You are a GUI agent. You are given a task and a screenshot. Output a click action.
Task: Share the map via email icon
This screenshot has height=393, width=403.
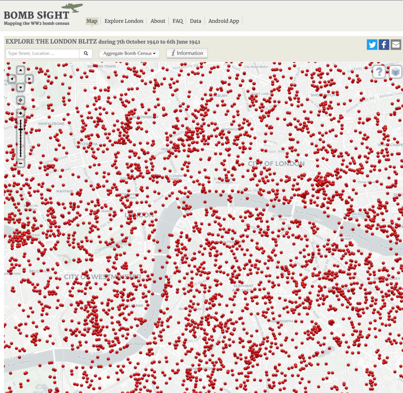pos(396,45)
